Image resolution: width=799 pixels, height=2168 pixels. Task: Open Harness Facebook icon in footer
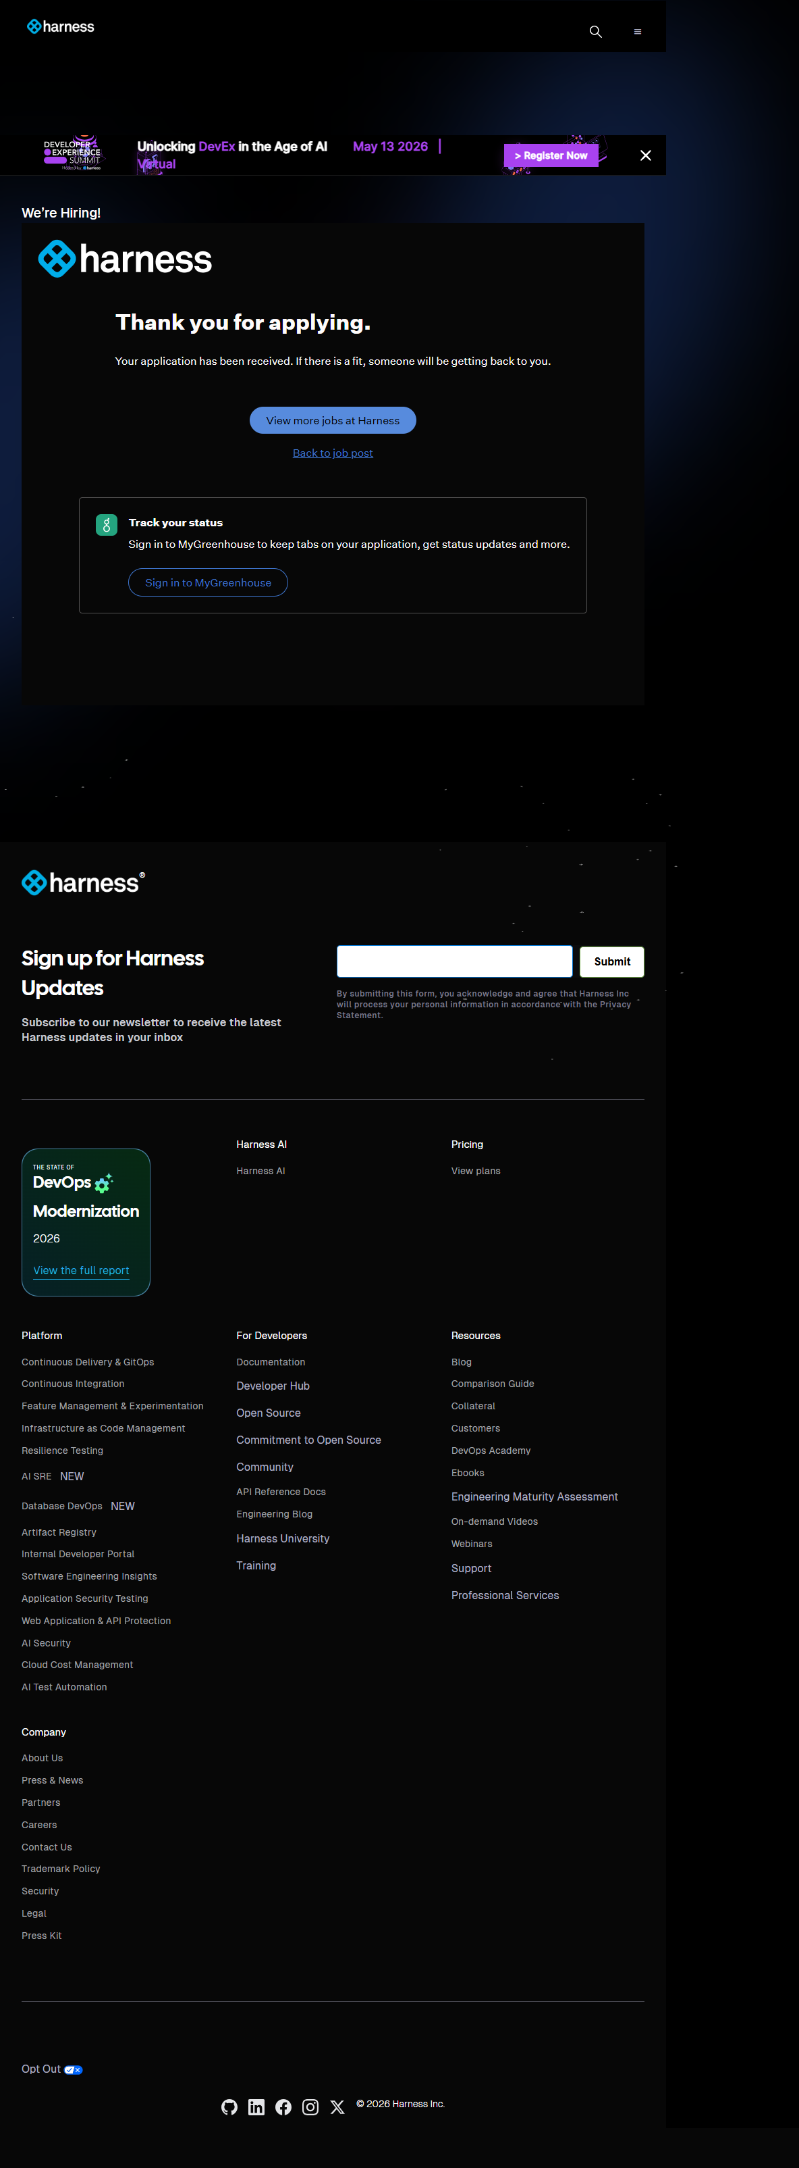click(x=283, y=2107)
